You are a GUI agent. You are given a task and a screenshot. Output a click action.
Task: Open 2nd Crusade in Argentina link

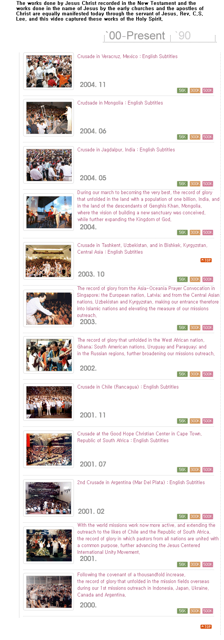tap(141, 483)
